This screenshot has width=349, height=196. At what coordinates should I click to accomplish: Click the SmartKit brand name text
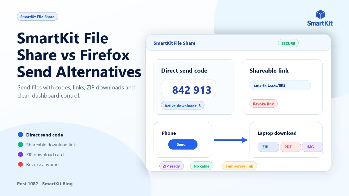tap(320, 23)
